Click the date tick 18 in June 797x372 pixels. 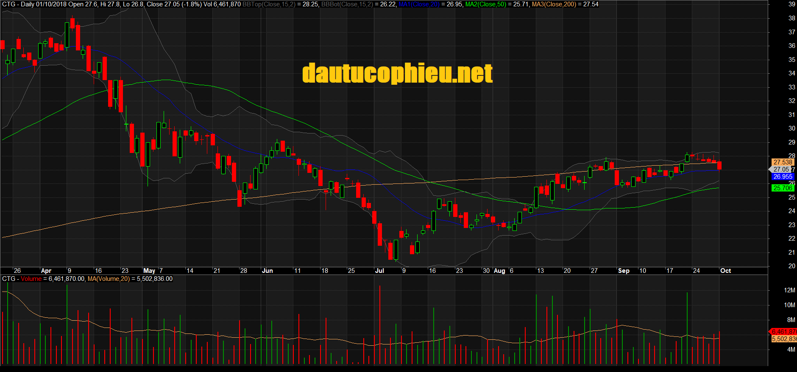coord(324,271)
